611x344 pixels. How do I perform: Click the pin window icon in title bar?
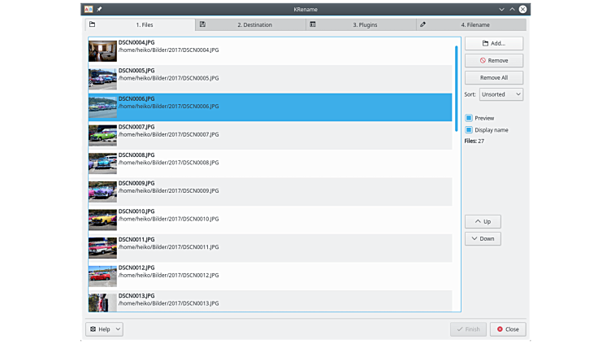(x=99, y=8)
